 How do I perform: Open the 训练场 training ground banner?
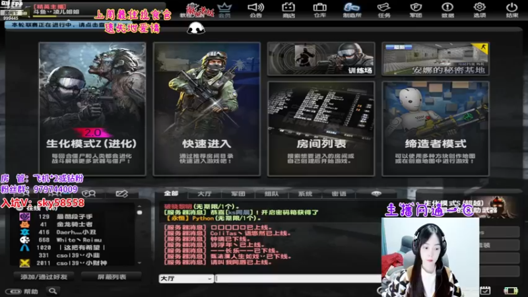point(321,59)
